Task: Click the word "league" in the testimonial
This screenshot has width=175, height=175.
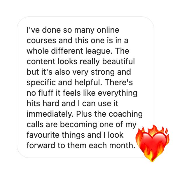Action: (x=99, y=51)
